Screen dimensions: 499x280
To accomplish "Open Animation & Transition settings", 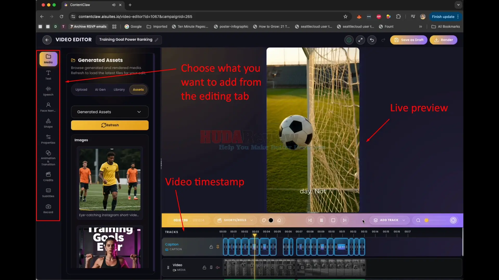I will pyautogui.click(x=48, y=158).
